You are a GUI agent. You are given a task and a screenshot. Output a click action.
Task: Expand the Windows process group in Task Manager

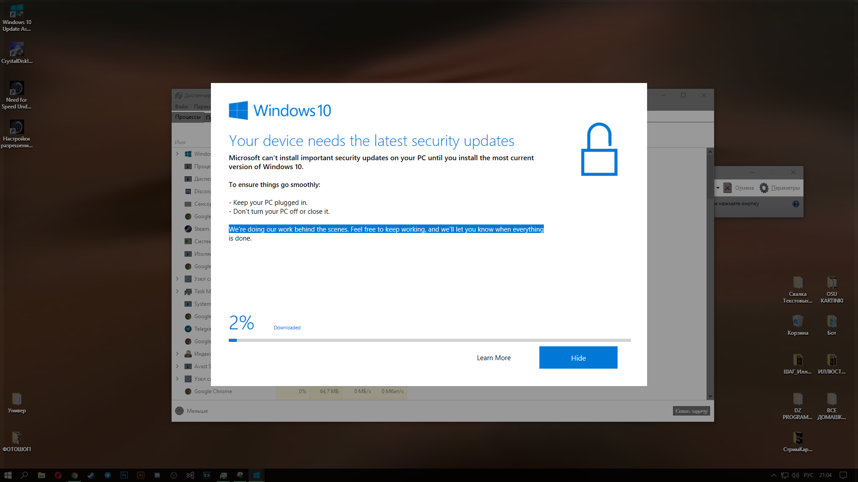click(x=177, y=154)
